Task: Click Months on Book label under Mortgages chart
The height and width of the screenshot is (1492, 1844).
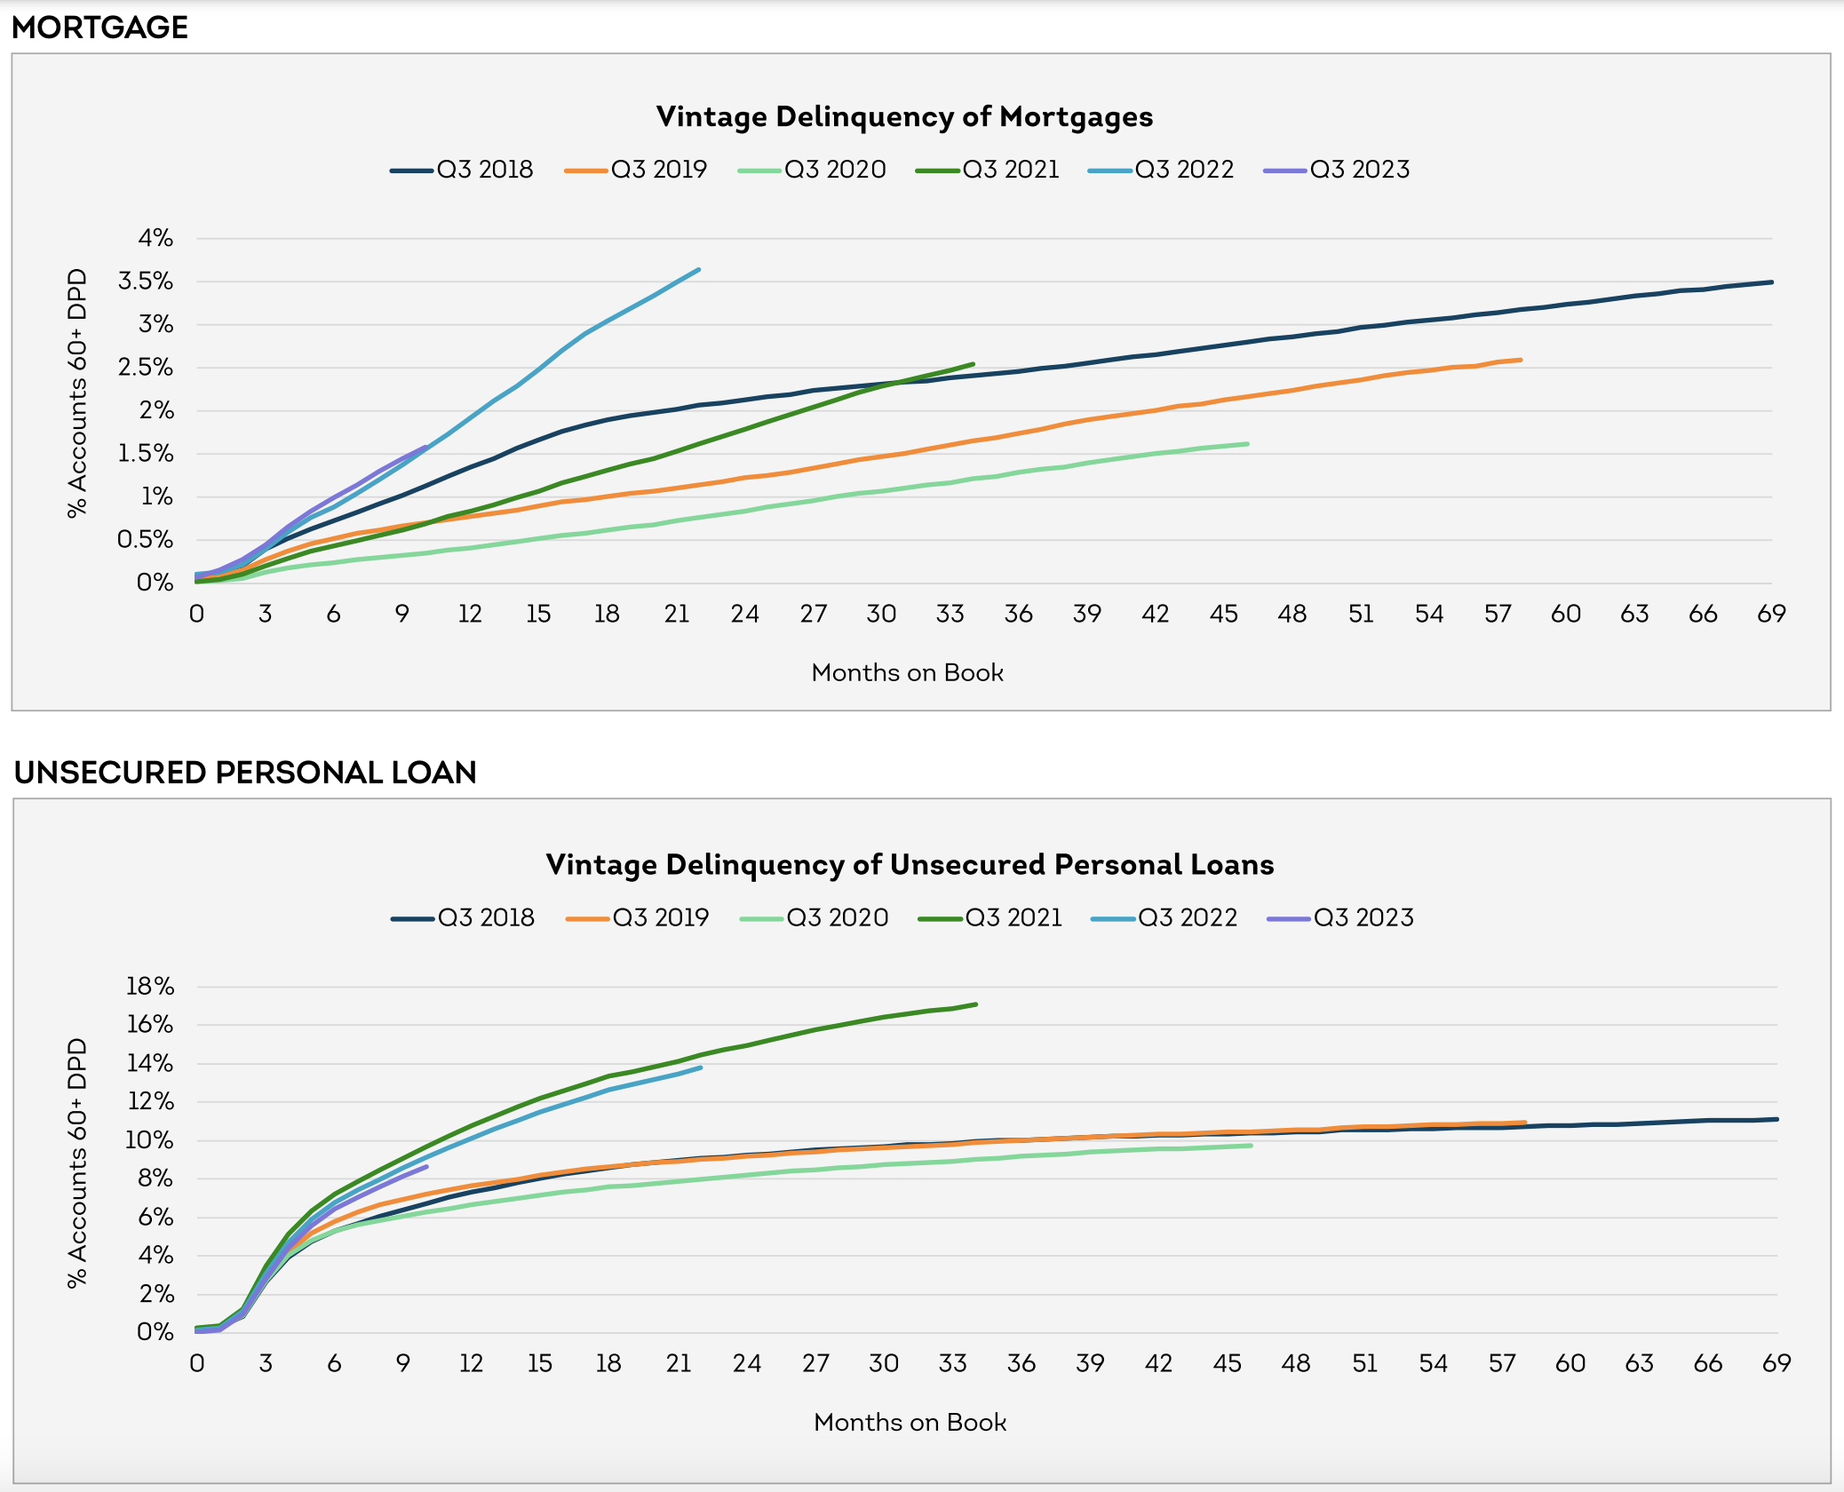Action: click(907, 673)
